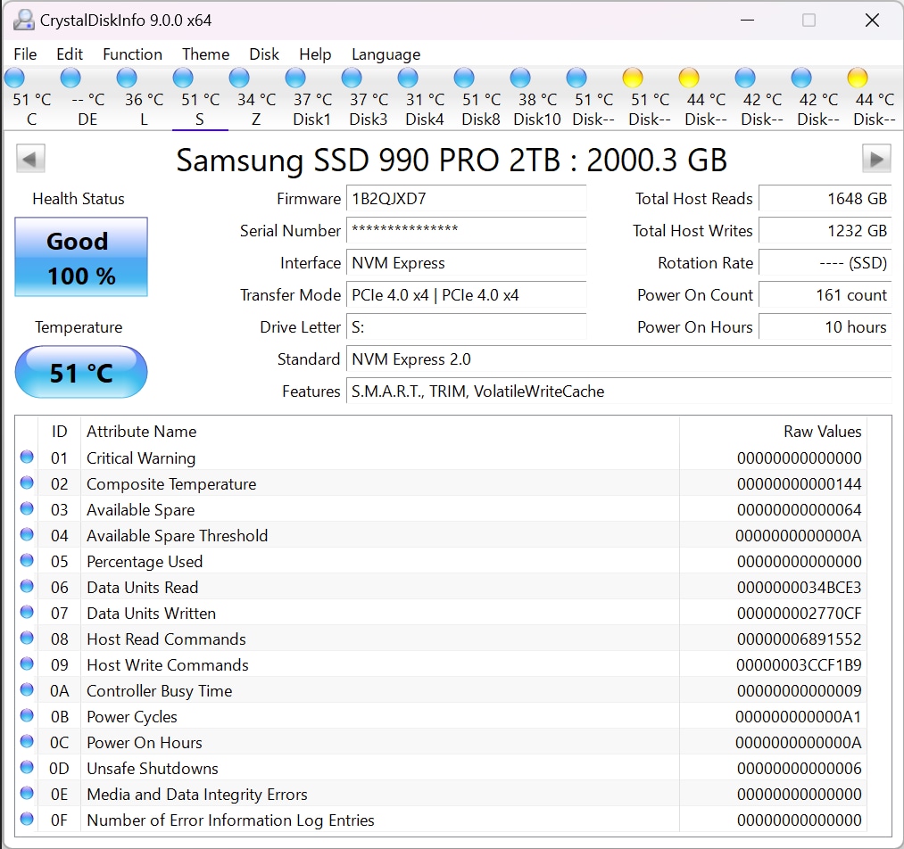Open the File menu
The width and height of the screenshot is (904, 849).
(25, 54)
